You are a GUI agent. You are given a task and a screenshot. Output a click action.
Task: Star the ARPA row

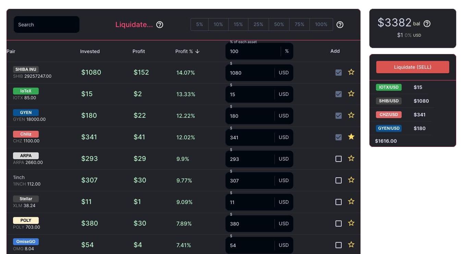351,158
